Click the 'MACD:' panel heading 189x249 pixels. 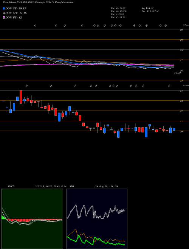click(x=11, y=186)
